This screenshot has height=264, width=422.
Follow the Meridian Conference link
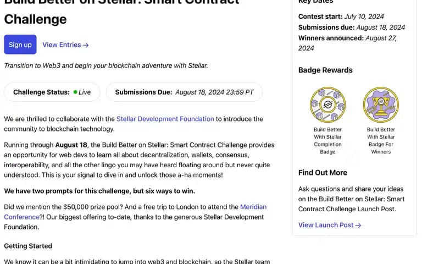tap(135, 212)
